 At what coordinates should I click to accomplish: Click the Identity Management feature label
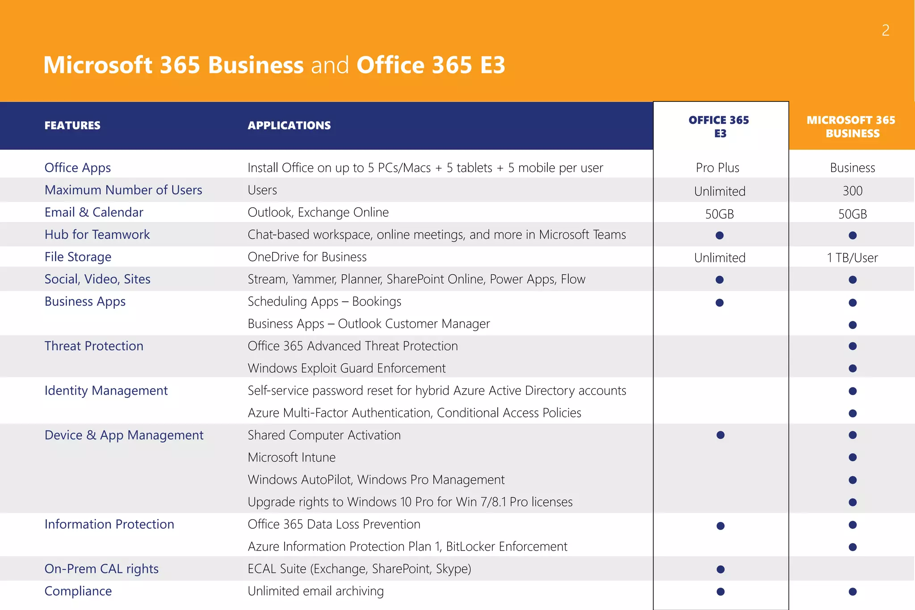point(106,391)
